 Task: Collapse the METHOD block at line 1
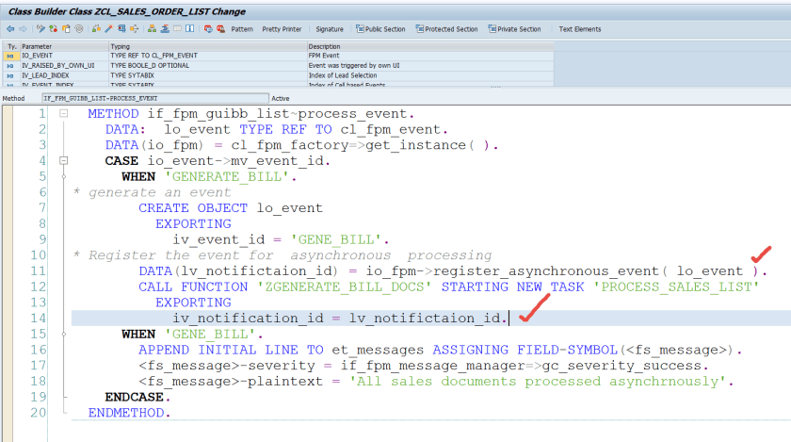click(63, 114)
